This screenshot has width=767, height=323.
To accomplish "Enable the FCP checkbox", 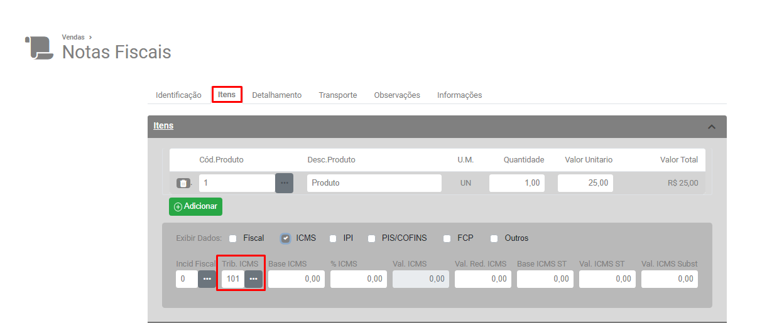I will coord(447,238).
